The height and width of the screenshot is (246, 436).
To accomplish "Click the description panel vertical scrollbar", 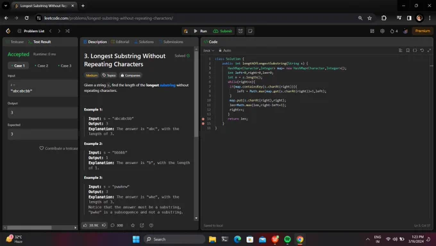I will pos(196,94).
